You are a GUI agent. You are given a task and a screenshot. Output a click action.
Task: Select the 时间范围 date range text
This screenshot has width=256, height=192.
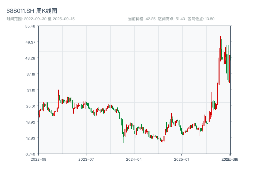click(40, 19)
